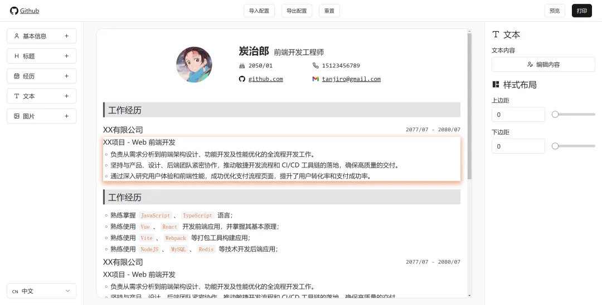Click the Gmail icon beside email address

tap(315, 79)
